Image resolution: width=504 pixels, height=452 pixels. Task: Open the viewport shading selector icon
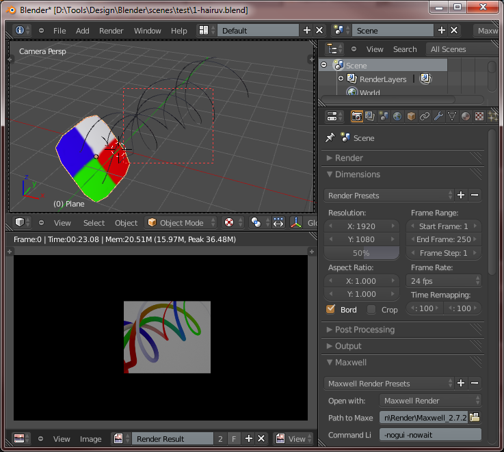(x=232, y=222)
